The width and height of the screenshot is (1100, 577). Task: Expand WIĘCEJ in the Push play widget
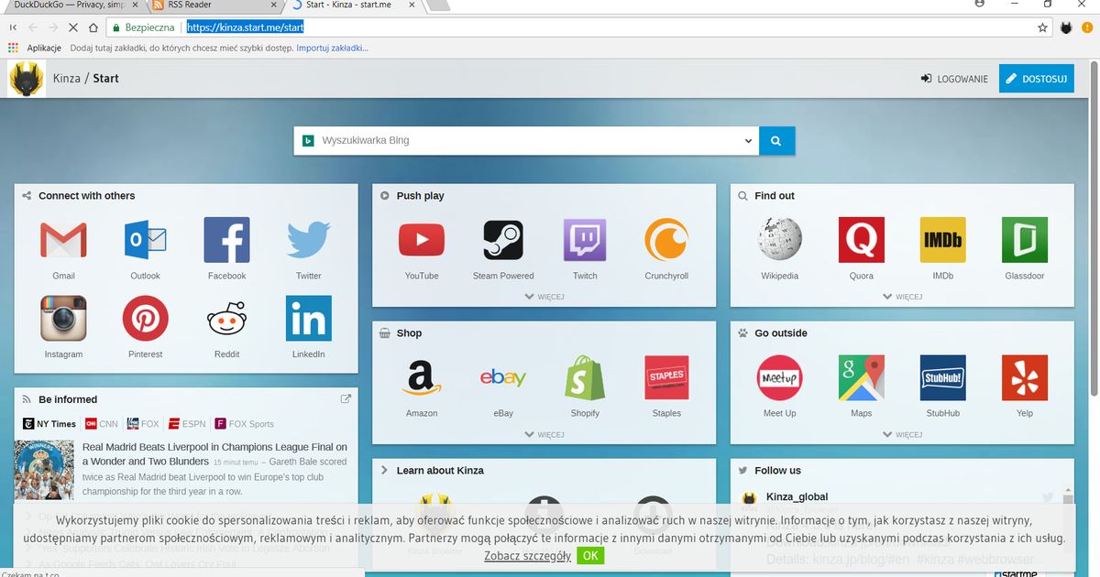point(544,297)
